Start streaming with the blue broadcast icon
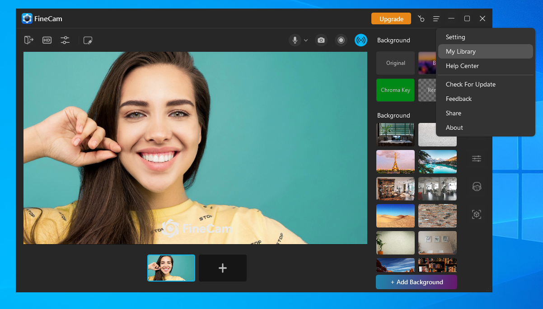 361,40
